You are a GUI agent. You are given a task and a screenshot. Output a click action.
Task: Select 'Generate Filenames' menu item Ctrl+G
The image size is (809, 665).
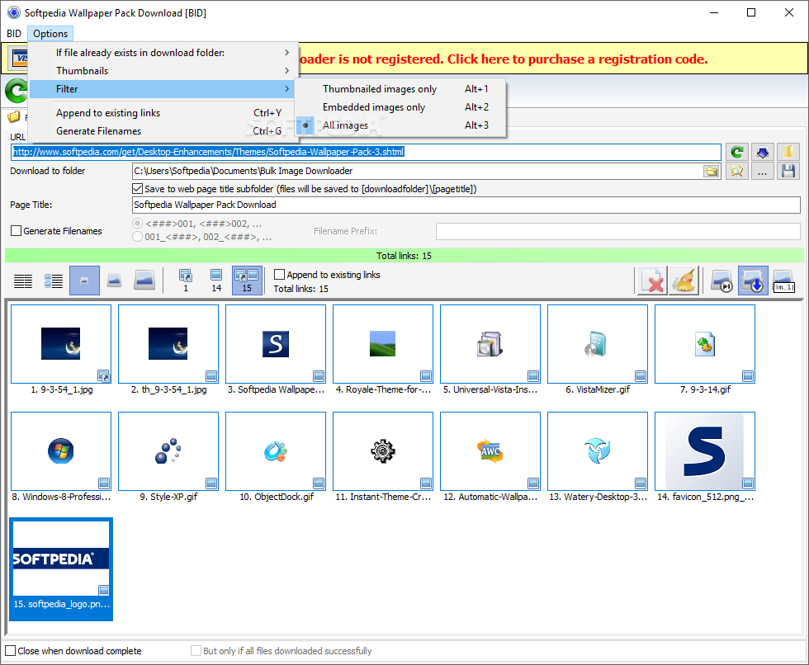(162, 131)
